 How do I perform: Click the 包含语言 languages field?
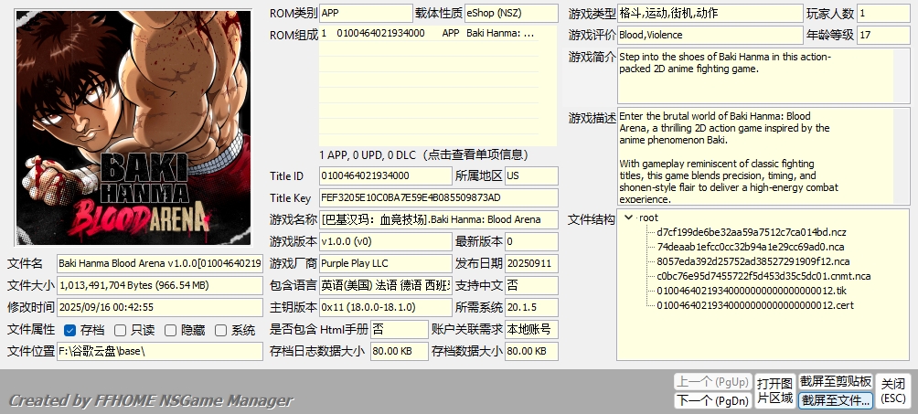click(386, 285)
